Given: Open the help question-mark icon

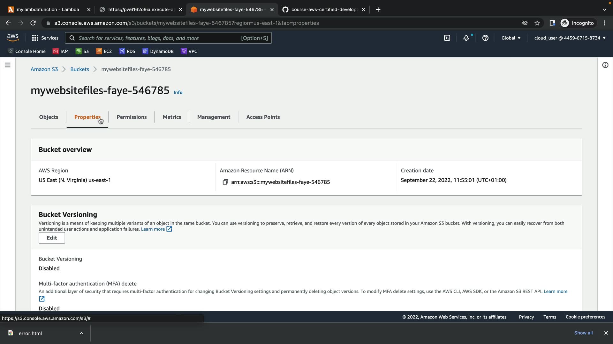Looking at the screenshot, I should 485,38.
